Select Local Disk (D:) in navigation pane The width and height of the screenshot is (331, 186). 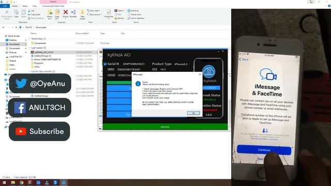[16, 57]
